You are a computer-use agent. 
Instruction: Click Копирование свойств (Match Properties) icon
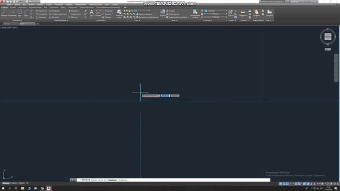(x=195, y=13)
